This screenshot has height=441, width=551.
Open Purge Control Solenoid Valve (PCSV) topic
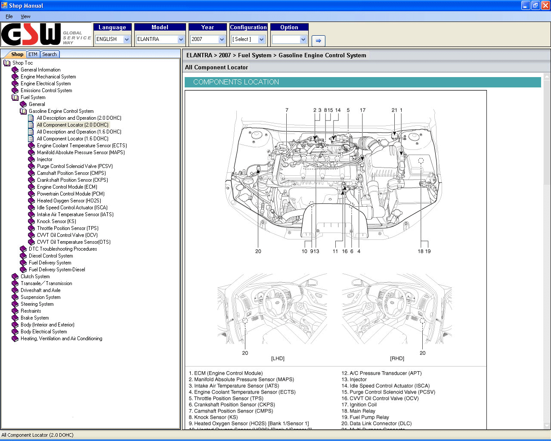click(75, 166)
